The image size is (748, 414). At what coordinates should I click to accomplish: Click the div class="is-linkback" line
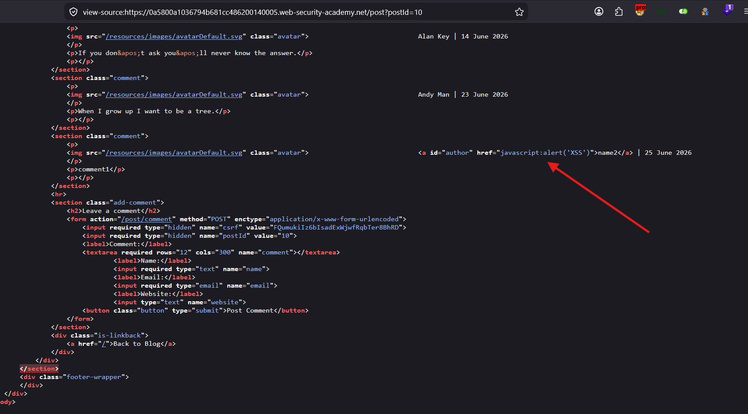click(100, 335)
